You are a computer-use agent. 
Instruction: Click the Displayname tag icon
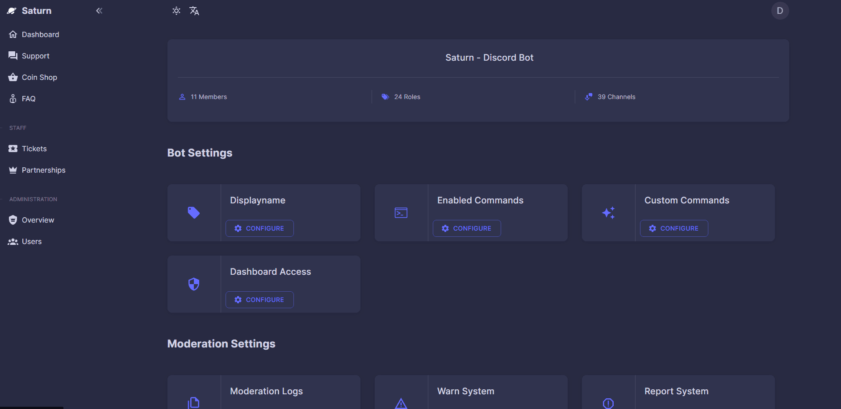[x=194, y=213]
